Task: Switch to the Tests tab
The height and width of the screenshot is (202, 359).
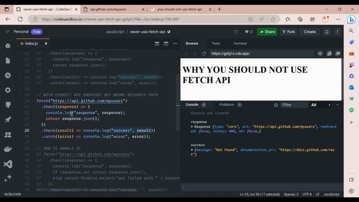Action: coord(215,43)
